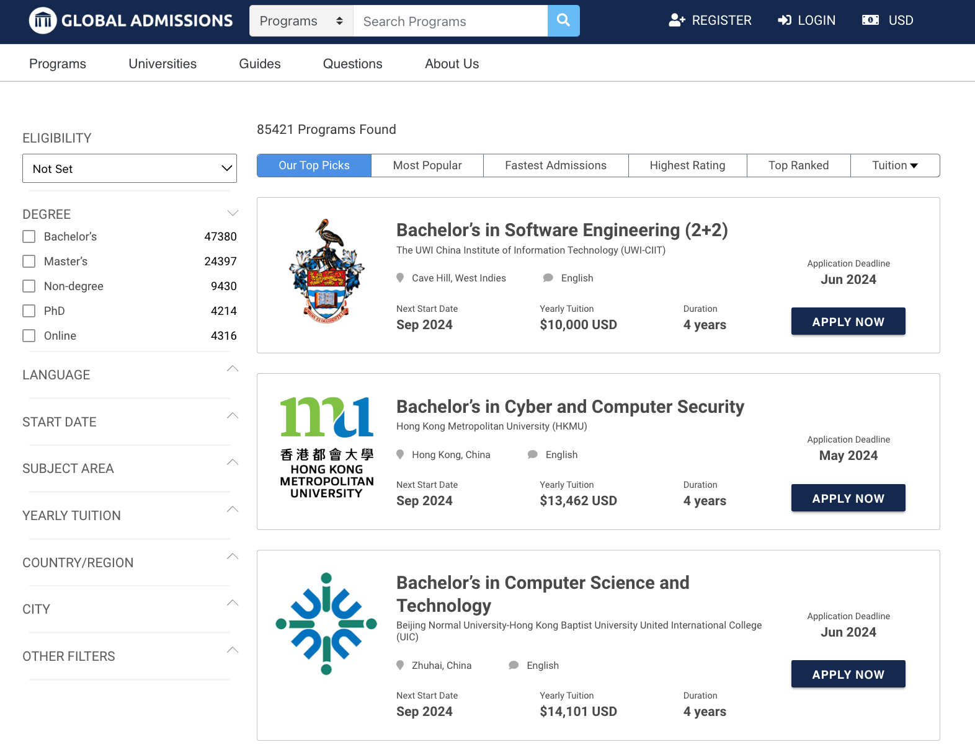Open the Eligibility 'Not Set' dropdown
Screen dimensions: 975x755
click(x=130, y=169)
